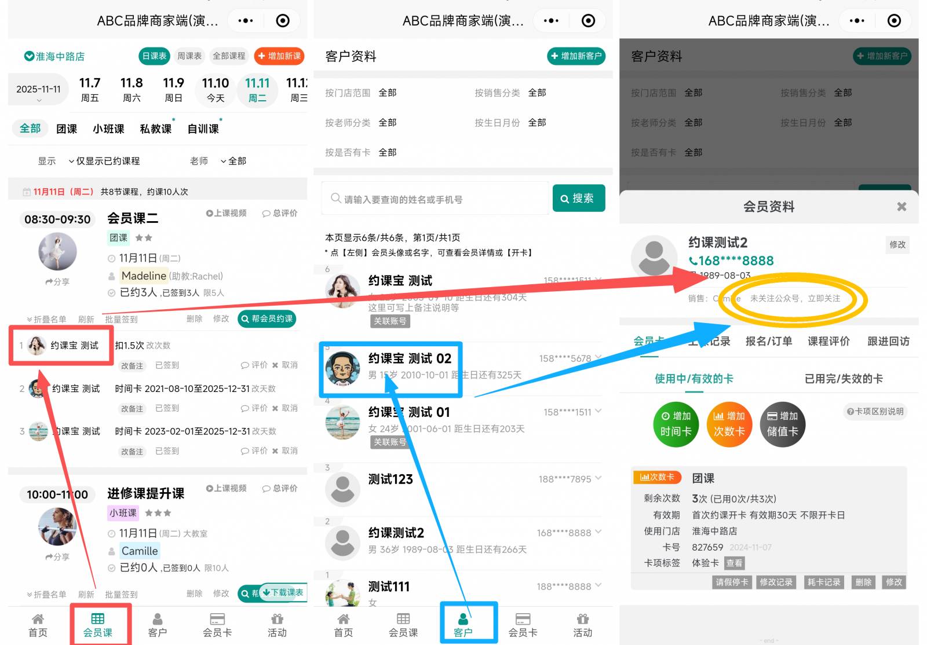Switch schedule view to 全部课程
Image resolution: width=927 pixels, height=645 pixels.
tap(229, 56)
